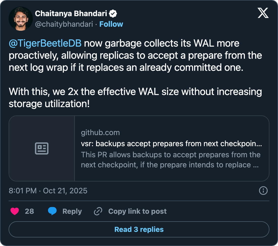278x246 pixels.
Task: Click the info circle icon
Action: pos(263,191)
